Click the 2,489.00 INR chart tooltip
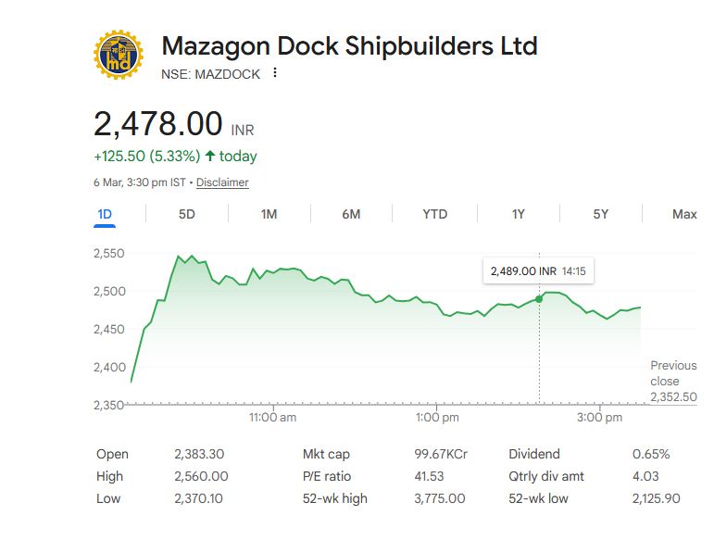This screenshot has height=540, width=714. [x=537, y=271]
